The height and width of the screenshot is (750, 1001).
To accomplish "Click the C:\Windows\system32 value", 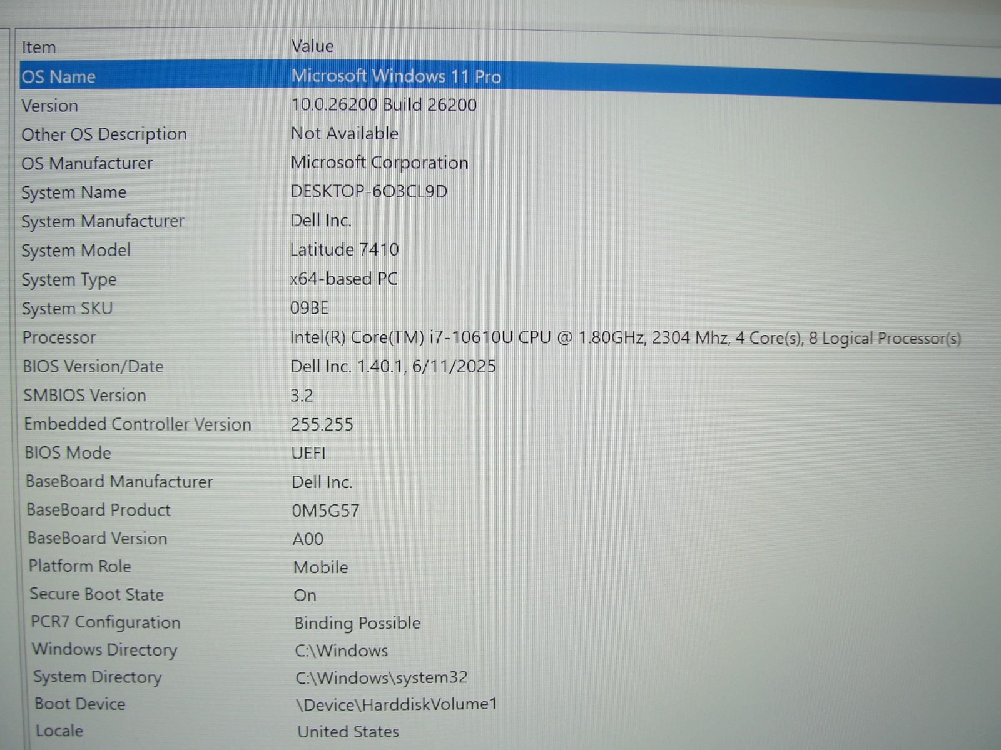I will point(381,678).
